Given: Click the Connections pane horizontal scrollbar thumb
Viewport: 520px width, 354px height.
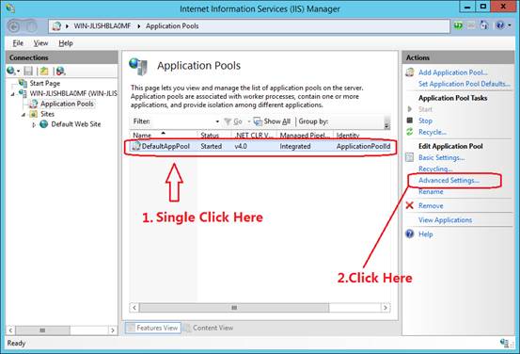Looking at the screenshot, I should point(42,330).
